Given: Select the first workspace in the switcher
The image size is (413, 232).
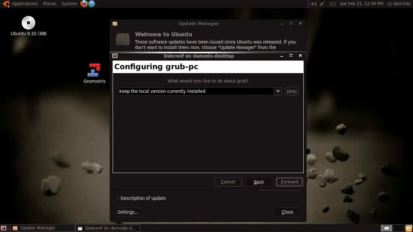Looking at the screenshot, I should click(387, 228).
